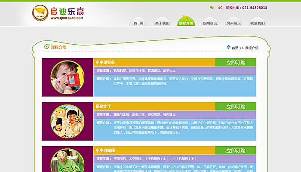Image resolution: width=301 pixels, height=172 pixels.
Task: Click the 课程主题 row of 搭建能手
Action: [x=175, y=115]
